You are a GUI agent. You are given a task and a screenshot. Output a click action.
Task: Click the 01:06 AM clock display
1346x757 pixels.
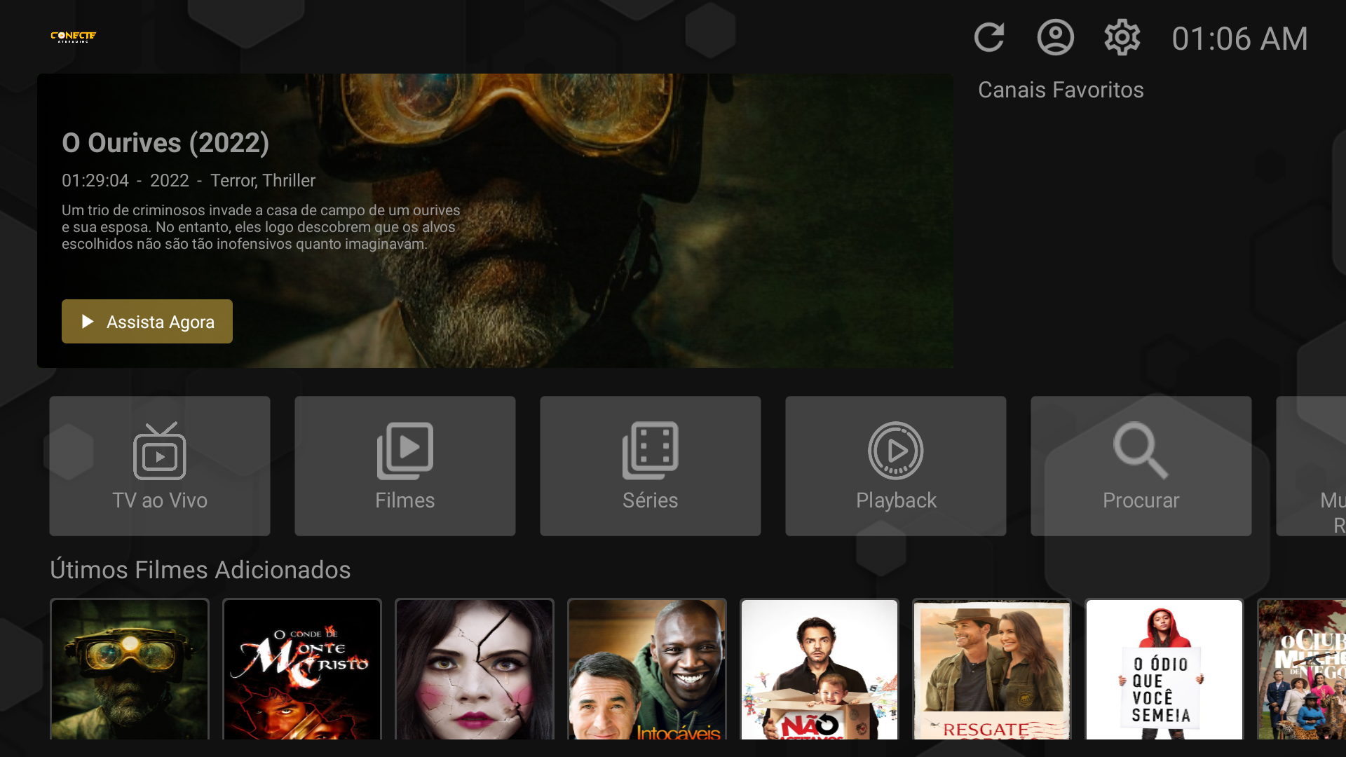[1239, 39]
